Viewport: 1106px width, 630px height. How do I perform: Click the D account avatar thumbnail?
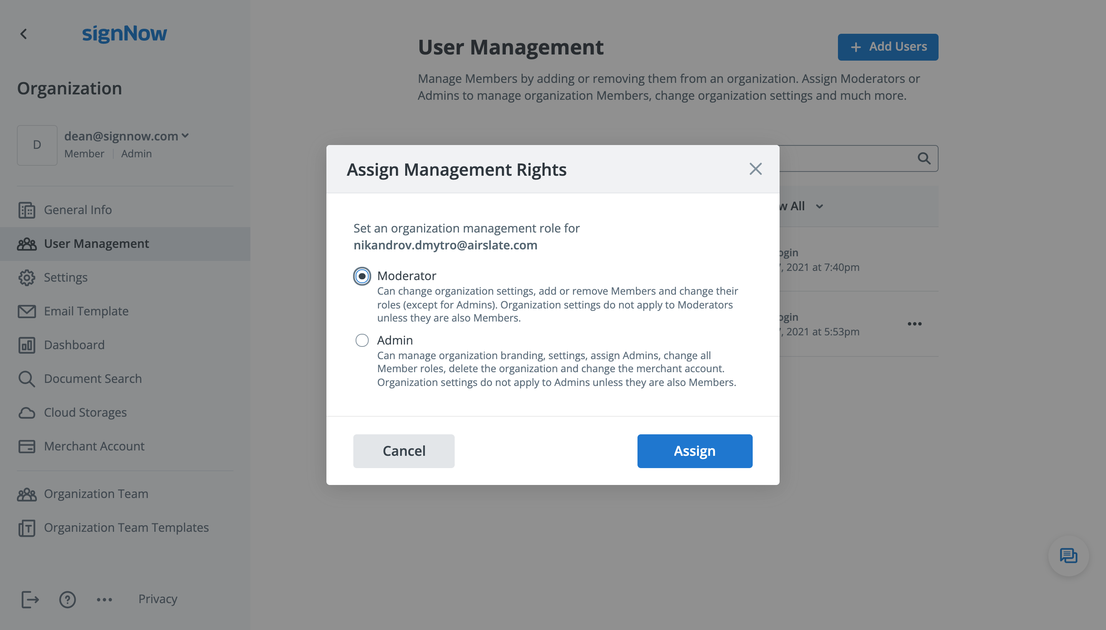(37, 145)
